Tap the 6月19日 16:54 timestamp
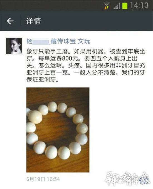The width and height of the screenshot is (153, 189). coord(43,179)
